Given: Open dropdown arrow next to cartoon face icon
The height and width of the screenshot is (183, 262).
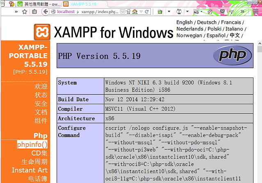Looking at the screenshot, I should pyautogui.click(x=187, y=11).
